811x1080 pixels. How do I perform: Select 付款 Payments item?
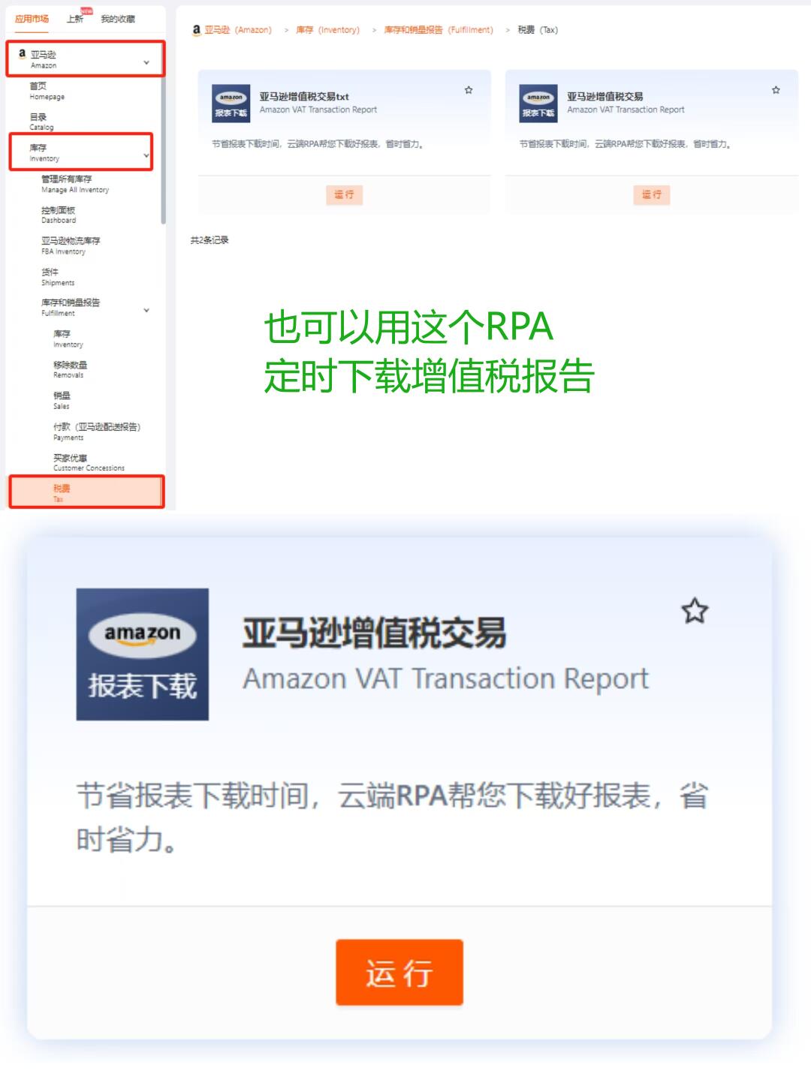point(97,432)
